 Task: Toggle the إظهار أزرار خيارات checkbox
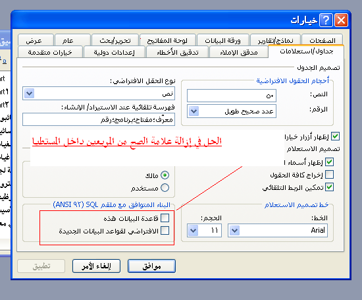pos(335,136)
